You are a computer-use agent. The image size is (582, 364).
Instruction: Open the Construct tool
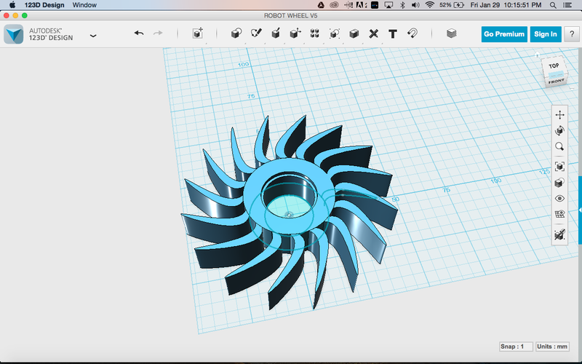(276, 33)
